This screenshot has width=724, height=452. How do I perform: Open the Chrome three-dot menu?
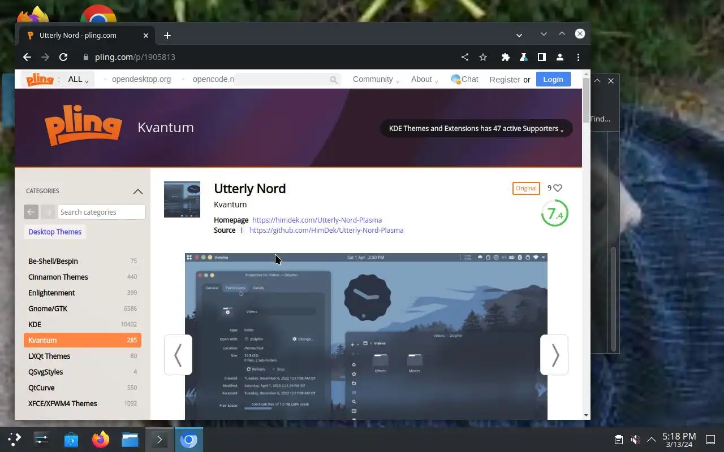pos(578,57)
